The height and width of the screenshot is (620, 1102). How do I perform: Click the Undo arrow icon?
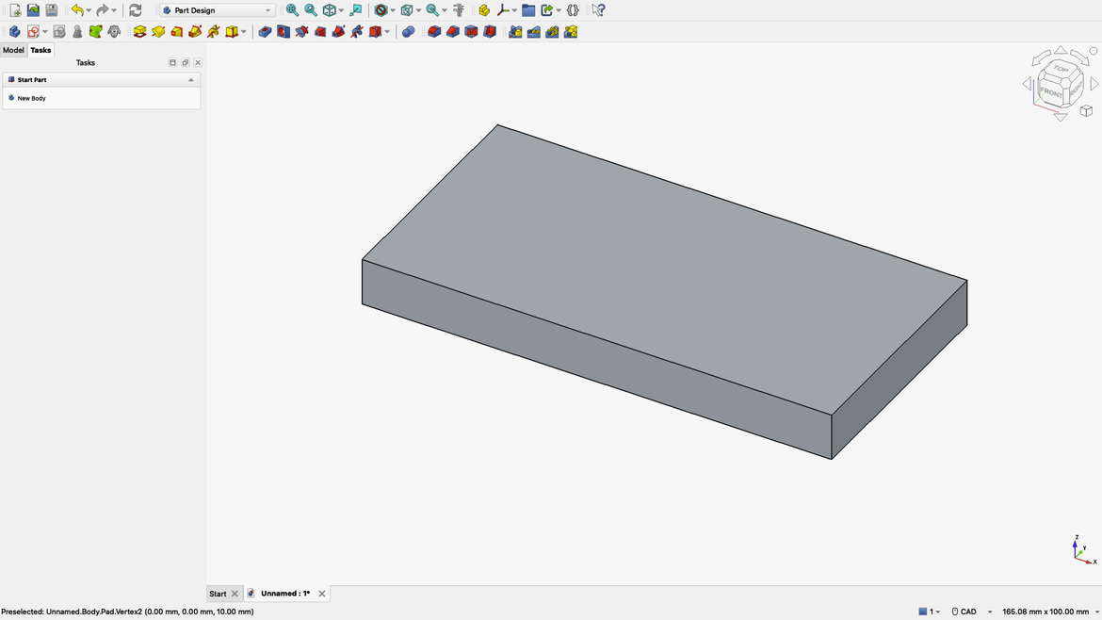click(x=77, y=10)
